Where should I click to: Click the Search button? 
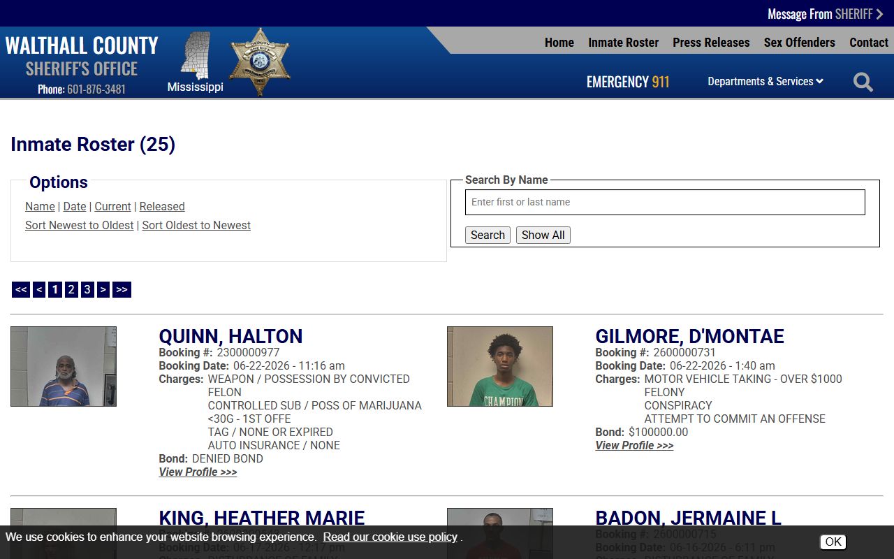point(488,235)
